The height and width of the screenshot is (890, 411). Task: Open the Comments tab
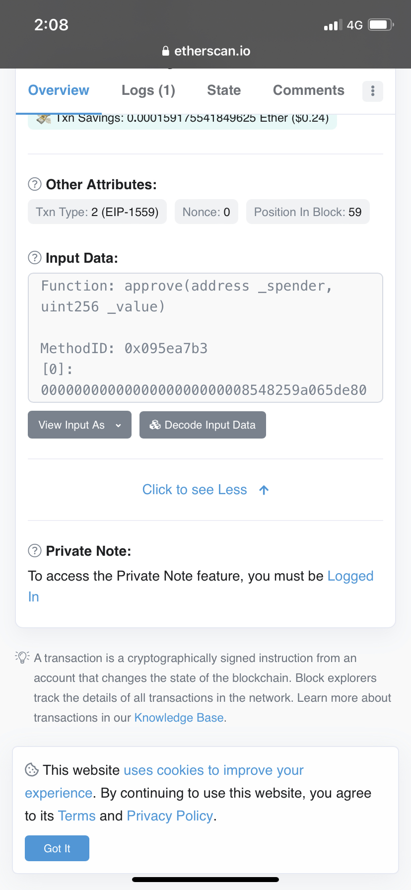point(309,90)
